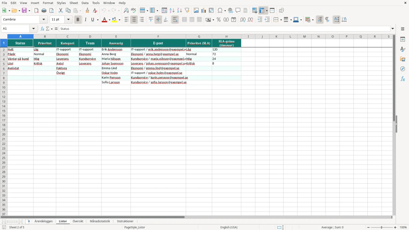Format as percent

pyautogui.click(x=218, y=20)
